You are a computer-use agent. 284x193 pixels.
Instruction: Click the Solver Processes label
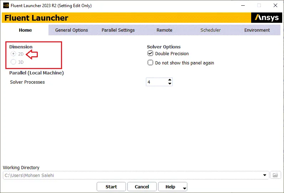click(x=27, y=82)
